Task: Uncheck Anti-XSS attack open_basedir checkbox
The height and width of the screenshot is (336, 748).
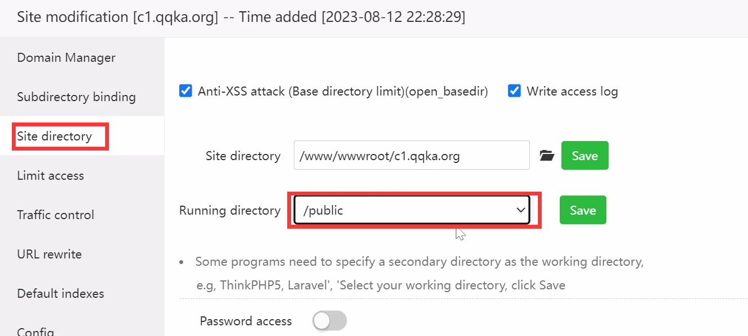Action: 185,91
